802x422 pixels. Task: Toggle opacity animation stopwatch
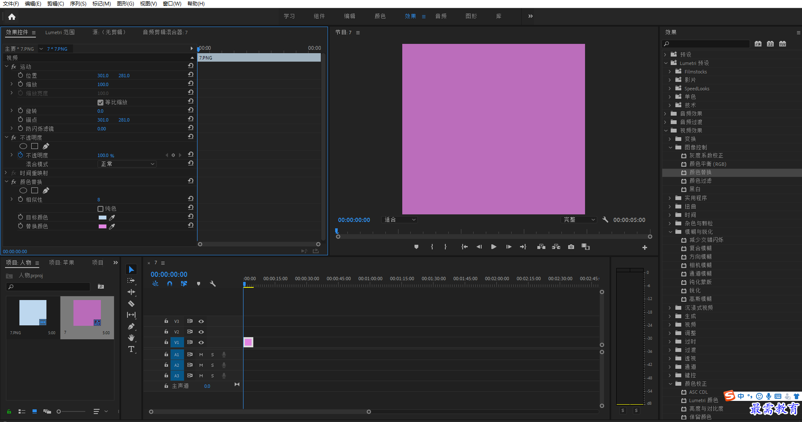coord(20,155)
